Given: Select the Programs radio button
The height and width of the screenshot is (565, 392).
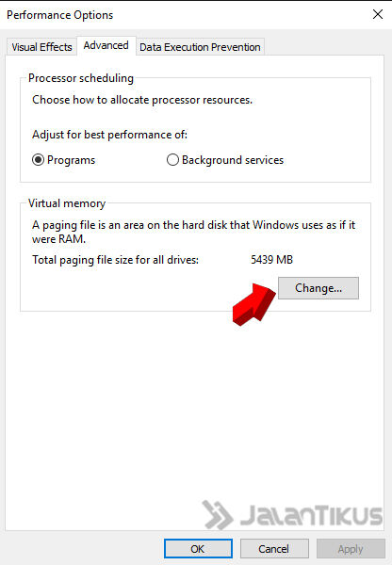Looking at the screenshot, I should (63, 160).
